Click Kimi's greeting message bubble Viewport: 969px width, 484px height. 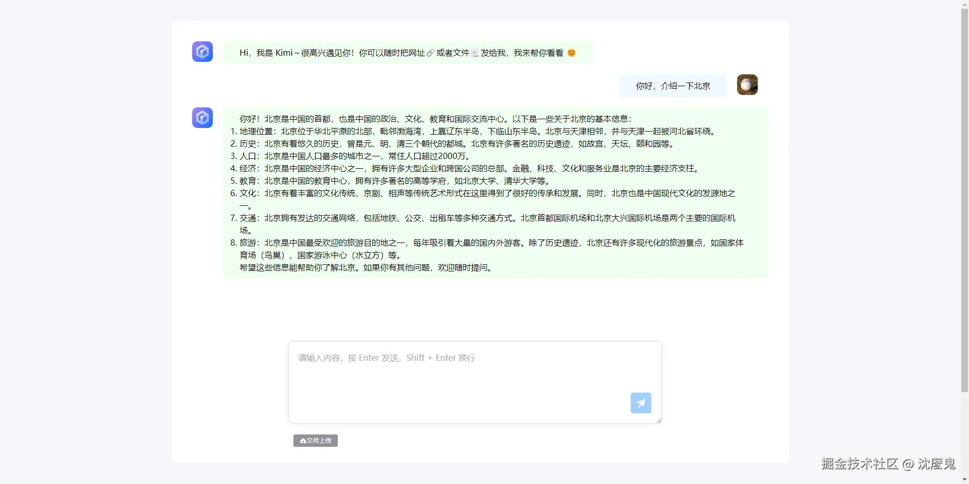click(x=408, y=52)
